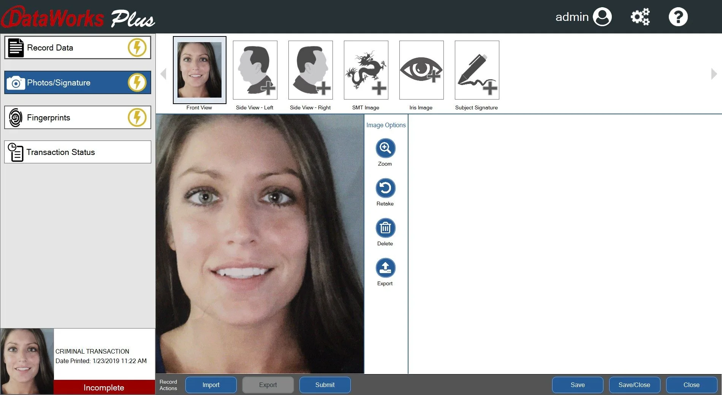Click the lightning bolt on Record Data
This screenshot has height=395, width=722.
click(137, 48)
